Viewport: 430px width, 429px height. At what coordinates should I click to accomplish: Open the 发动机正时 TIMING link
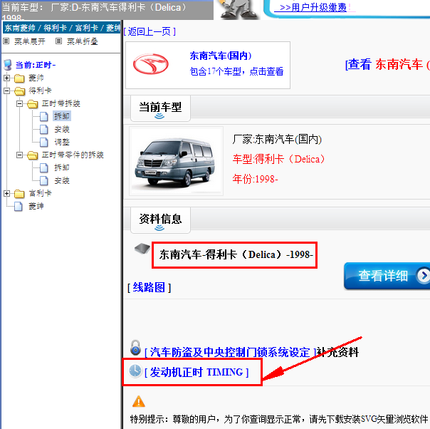(x=196, y=372)
